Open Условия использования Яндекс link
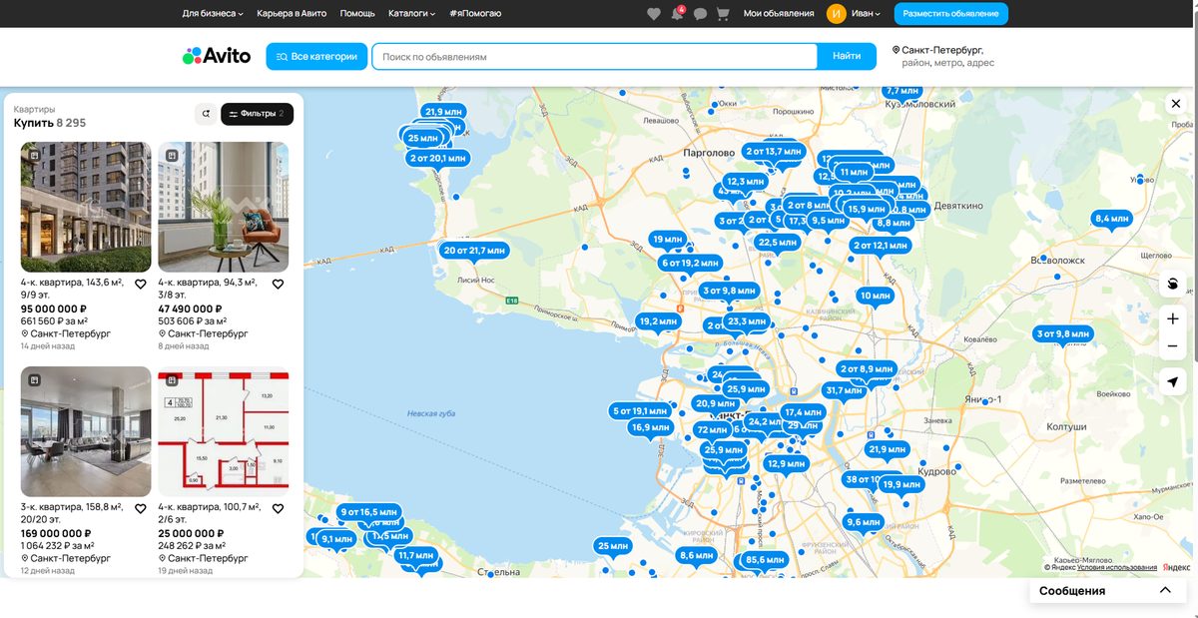Image resolution: width=1198 pixels, height=618 pixels. (x=1117, y=568)
